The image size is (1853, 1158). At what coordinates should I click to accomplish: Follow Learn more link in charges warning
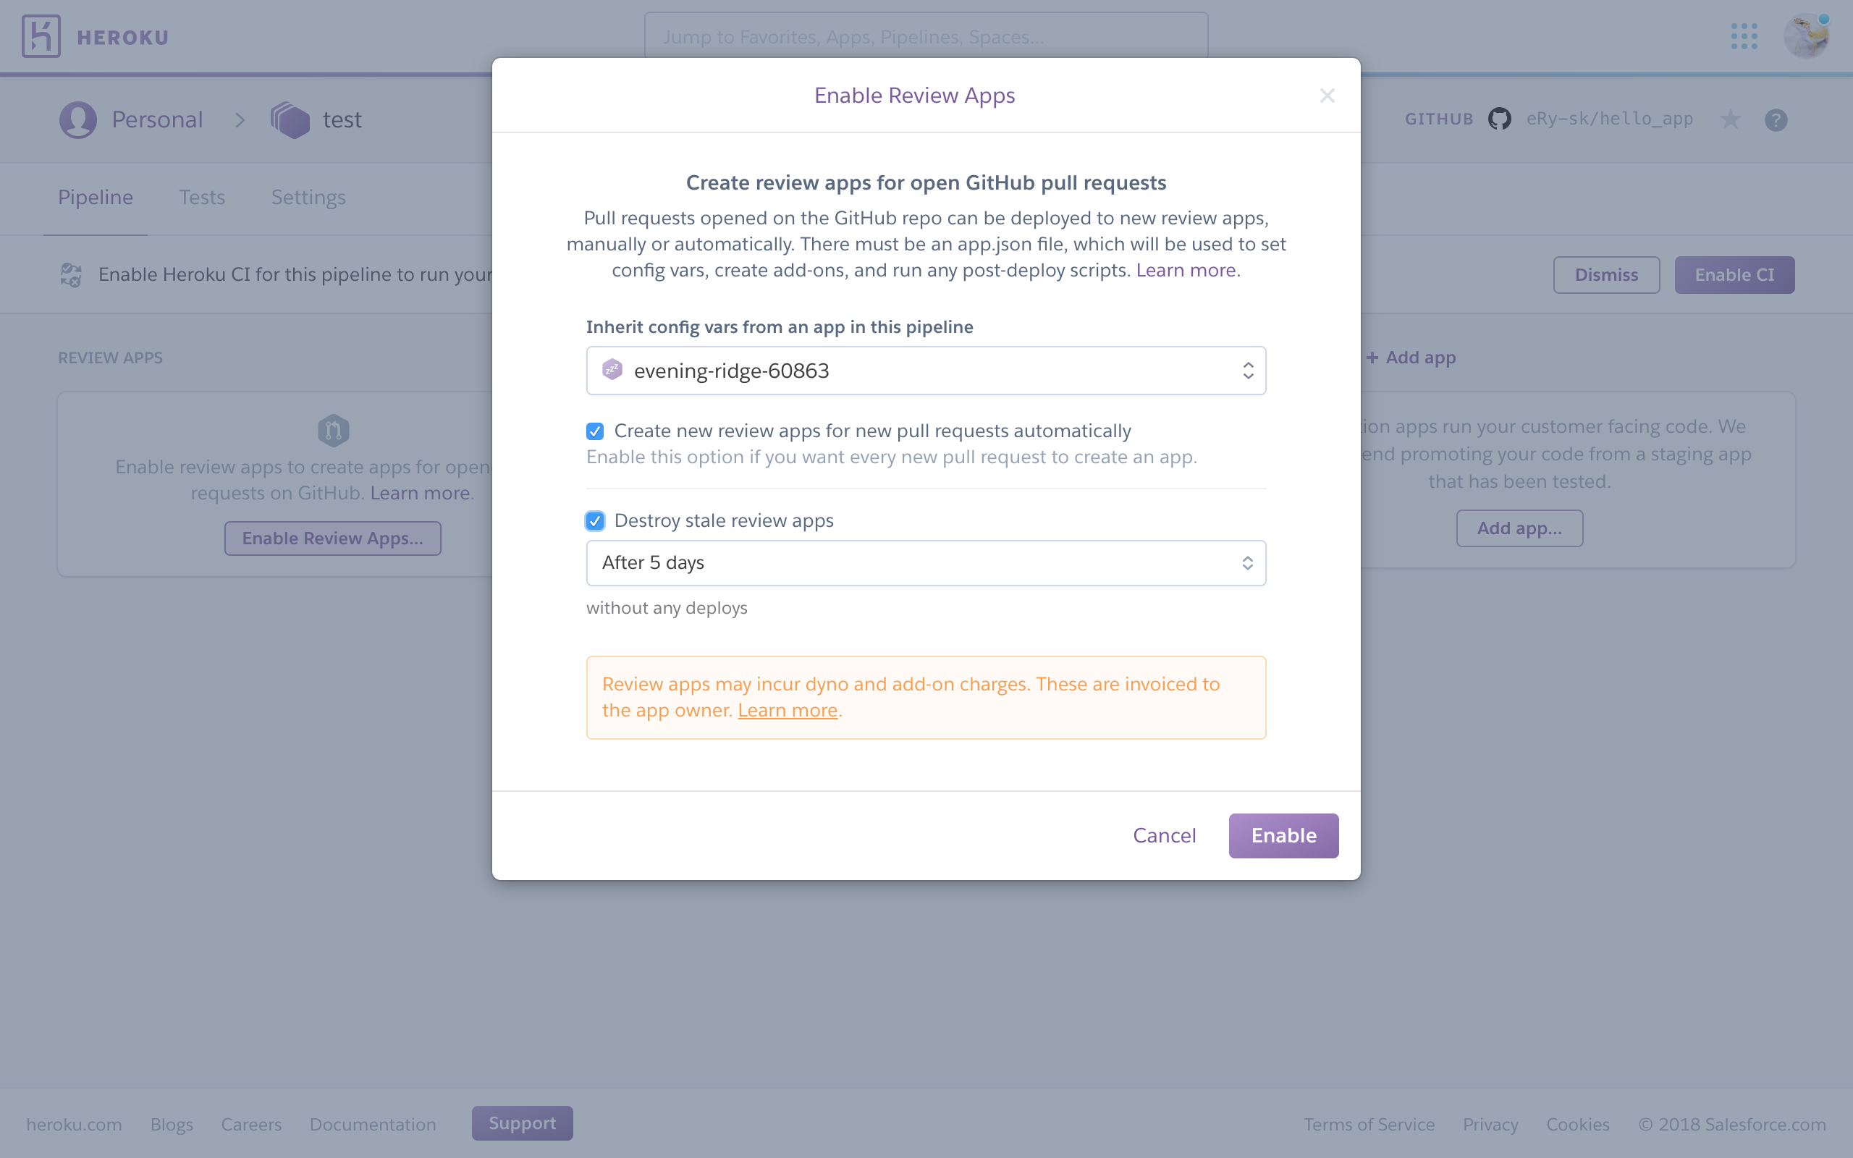[x=787, y=711]
